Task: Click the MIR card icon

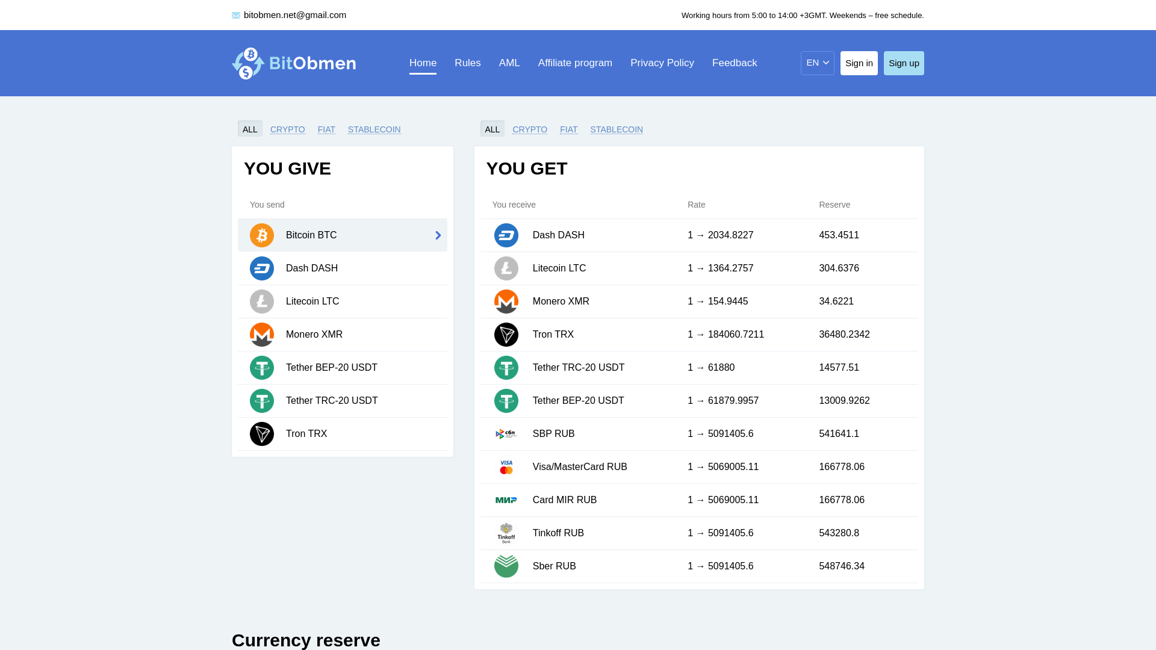Action: 506,500
